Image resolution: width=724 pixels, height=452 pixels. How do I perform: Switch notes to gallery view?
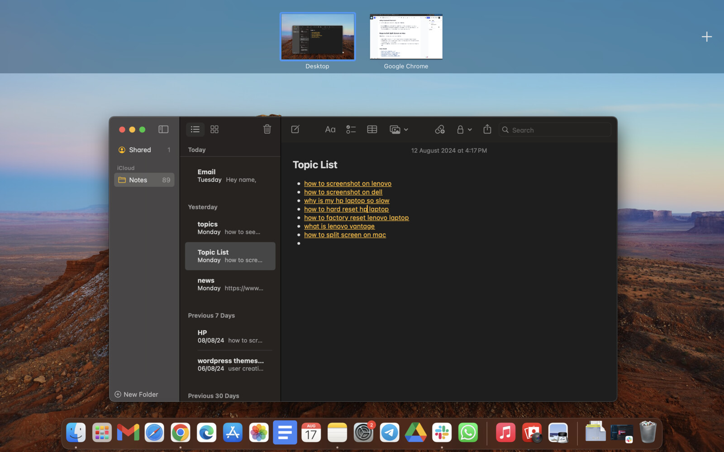214,129
